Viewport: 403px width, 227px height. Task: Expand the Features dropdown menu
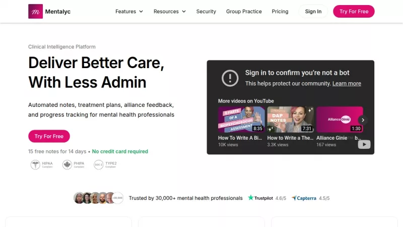click(129, 11)
